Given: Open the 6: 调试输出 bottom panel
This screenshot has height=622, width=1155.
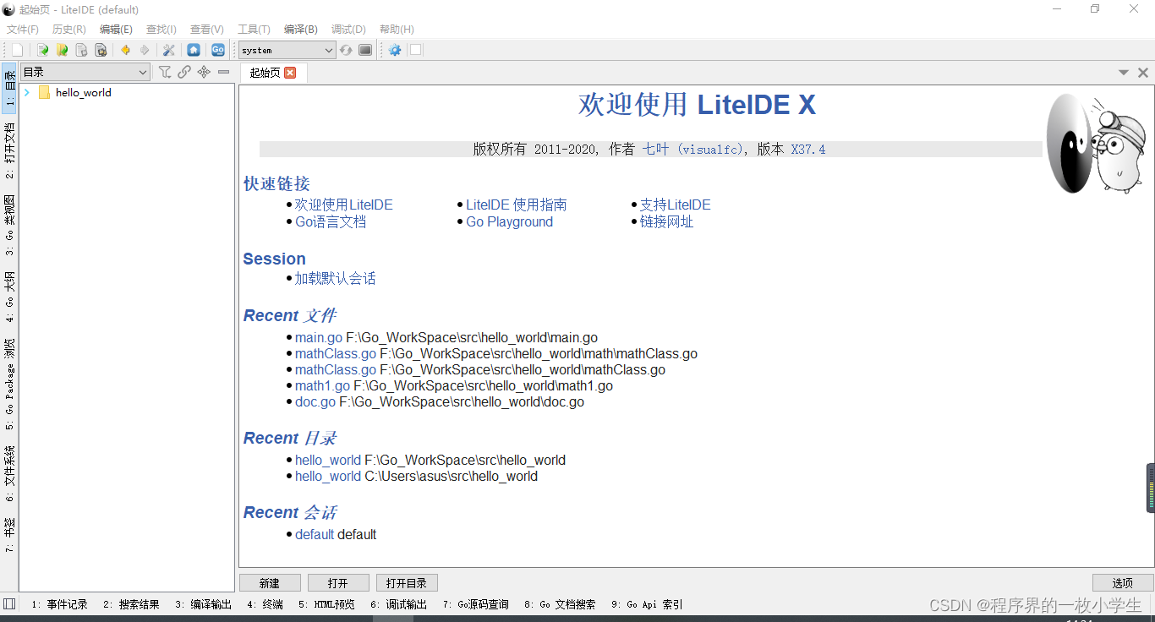Looking at the screenshot, I should point(398,604).
